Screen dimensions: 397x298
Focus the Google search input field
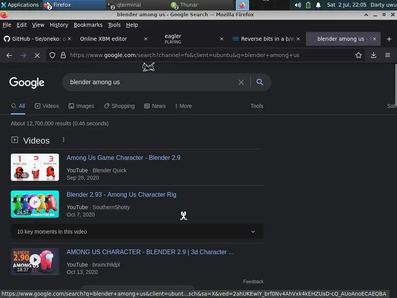click(x=152, y=82)
